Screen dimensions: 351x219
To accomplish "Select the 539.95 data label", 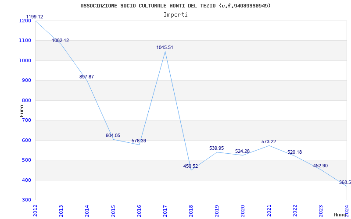I will [216, 148].
